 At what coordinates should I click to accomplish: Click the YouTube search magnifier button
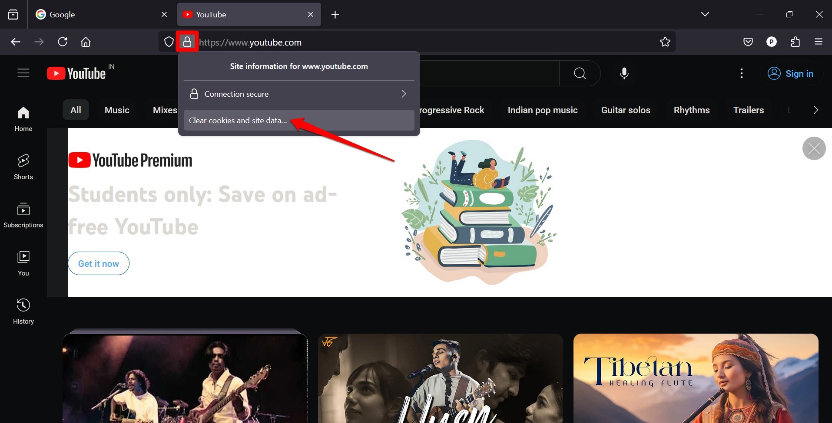tap(580, 73)
